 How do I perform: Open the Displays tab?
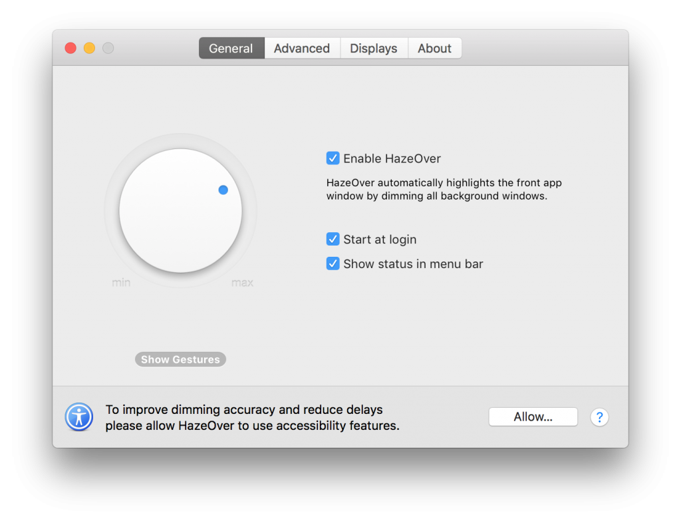(x=374, y=49)
